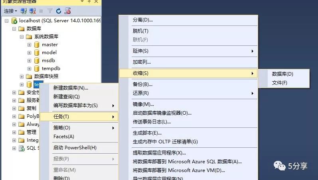Select the 数据库 folder icon
Image resolution: width=318 pixels, height=180 pixels.
click(21, 29)
